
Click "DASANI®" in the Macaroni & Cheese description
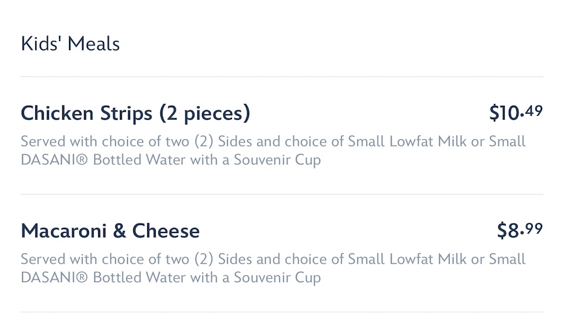[x=55, y=278]
